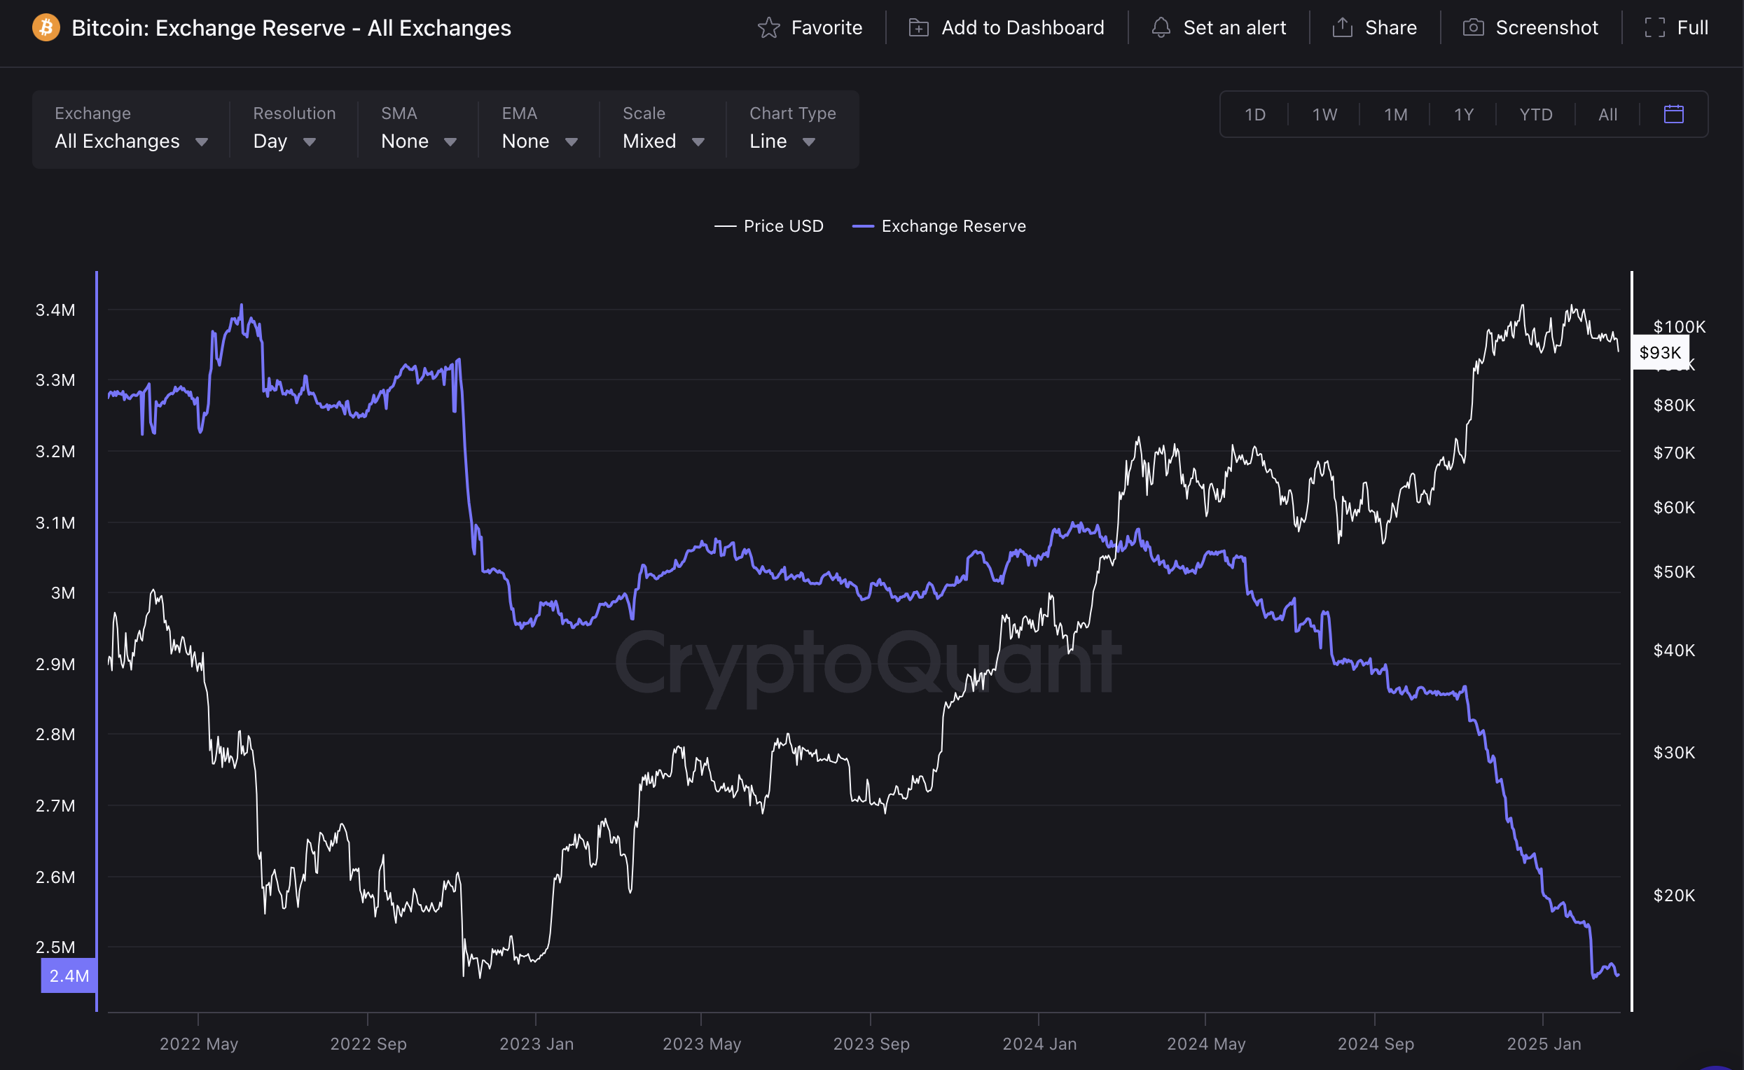Image resolution: width=1744 pixels, height=1070 pixels.
Task: Click the Share upload icon
Action: (1343, 27)
